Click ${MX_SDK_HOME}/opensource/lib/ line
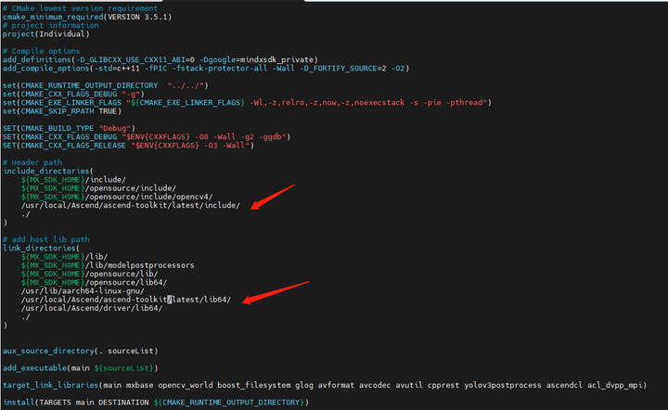This screenshot has width=668, height=410. click(90, 274)
